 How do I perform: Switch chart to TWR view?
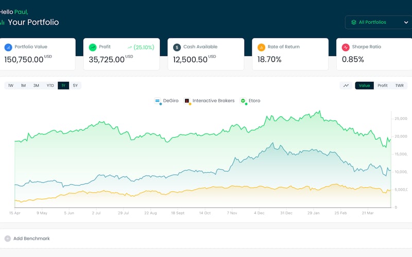[400, 85]
